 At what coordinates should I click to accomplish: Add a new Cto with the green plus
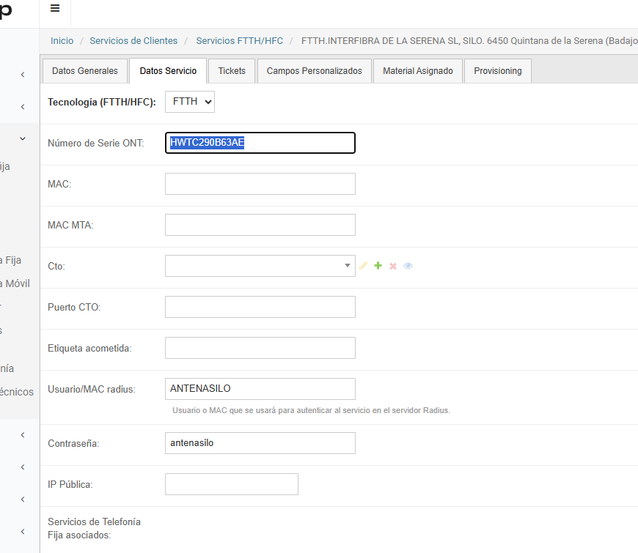coord(378,266)
